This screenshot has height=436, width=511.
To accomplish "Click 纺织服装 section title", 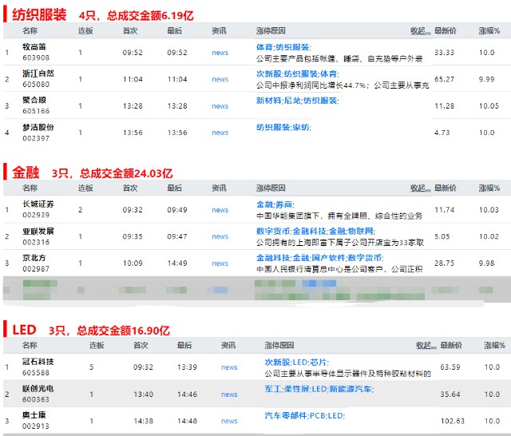I will 39,15.
